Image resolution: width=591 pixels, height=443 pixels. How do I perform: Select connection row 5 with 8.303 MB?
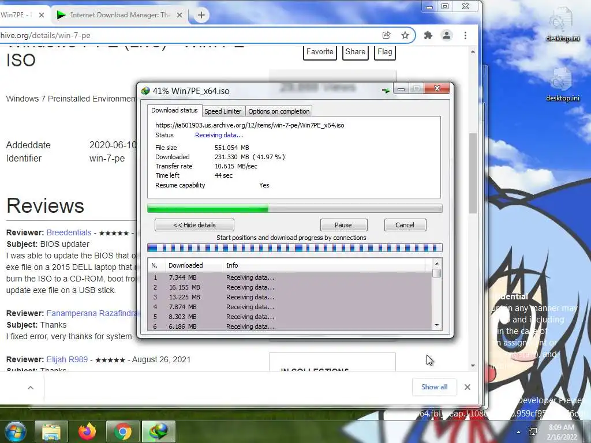290,317
